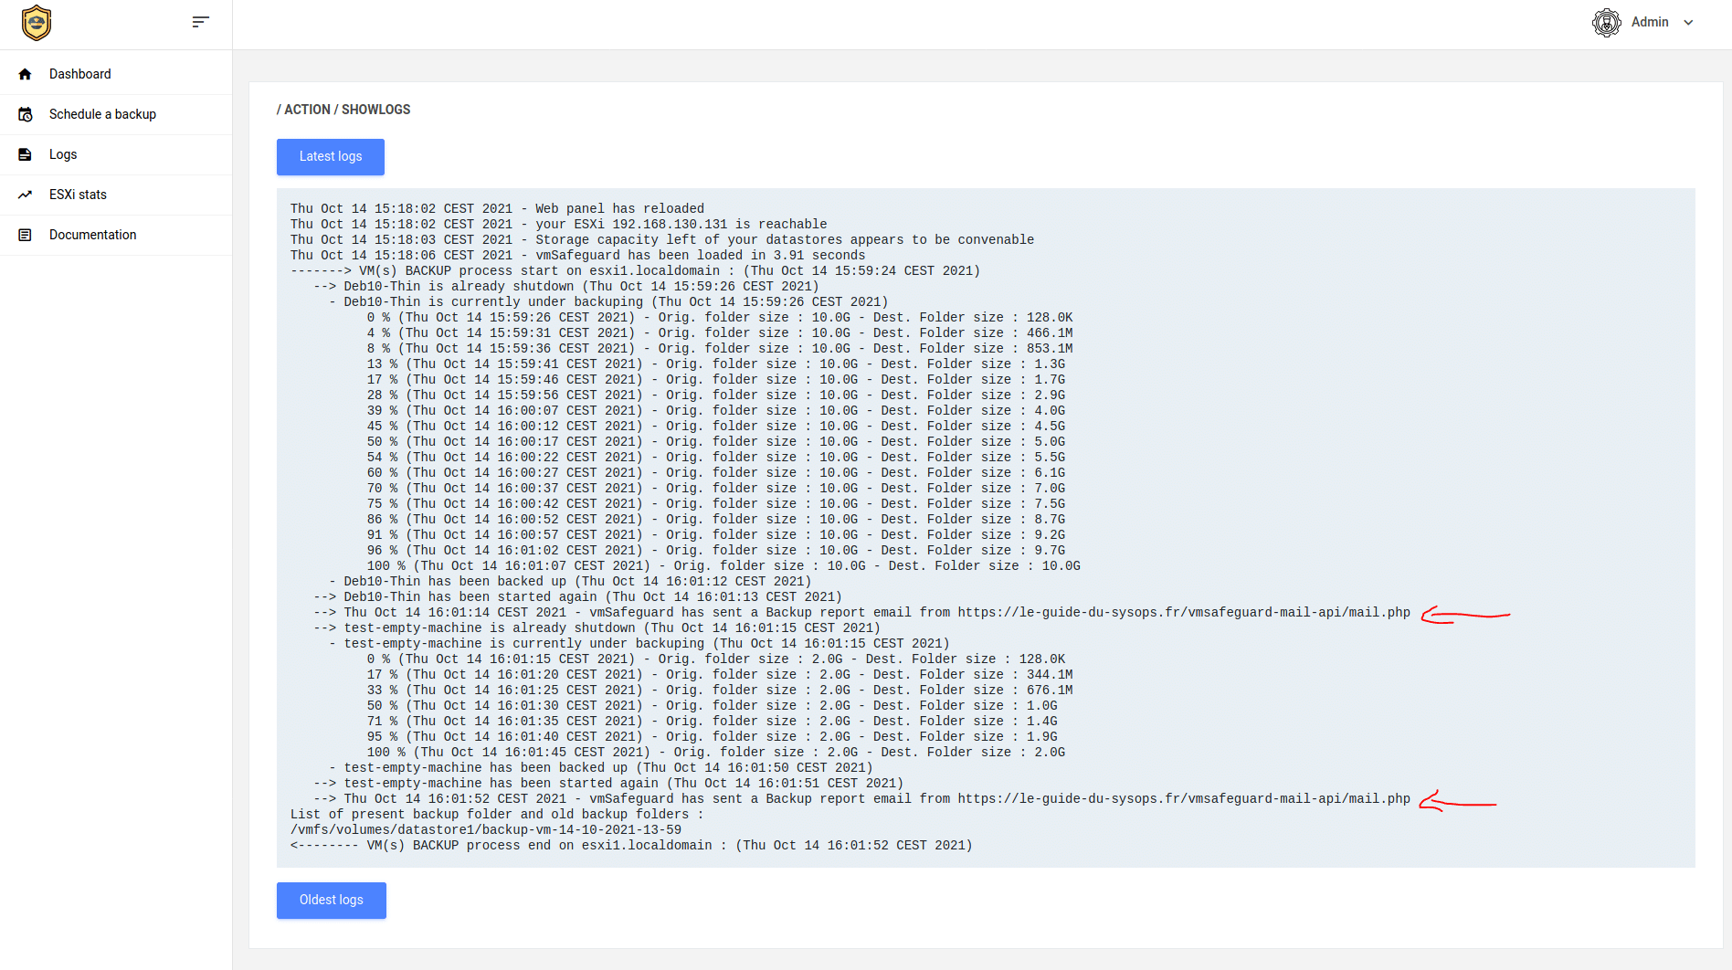Open the ESXi stats menu item
This screenshot has height=970, width=1732.
tap(78, 195)
